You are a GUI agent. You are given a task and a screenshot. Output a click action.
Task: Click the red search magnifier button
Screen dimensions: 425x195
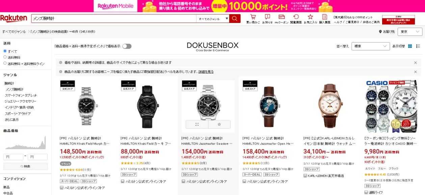235,19
